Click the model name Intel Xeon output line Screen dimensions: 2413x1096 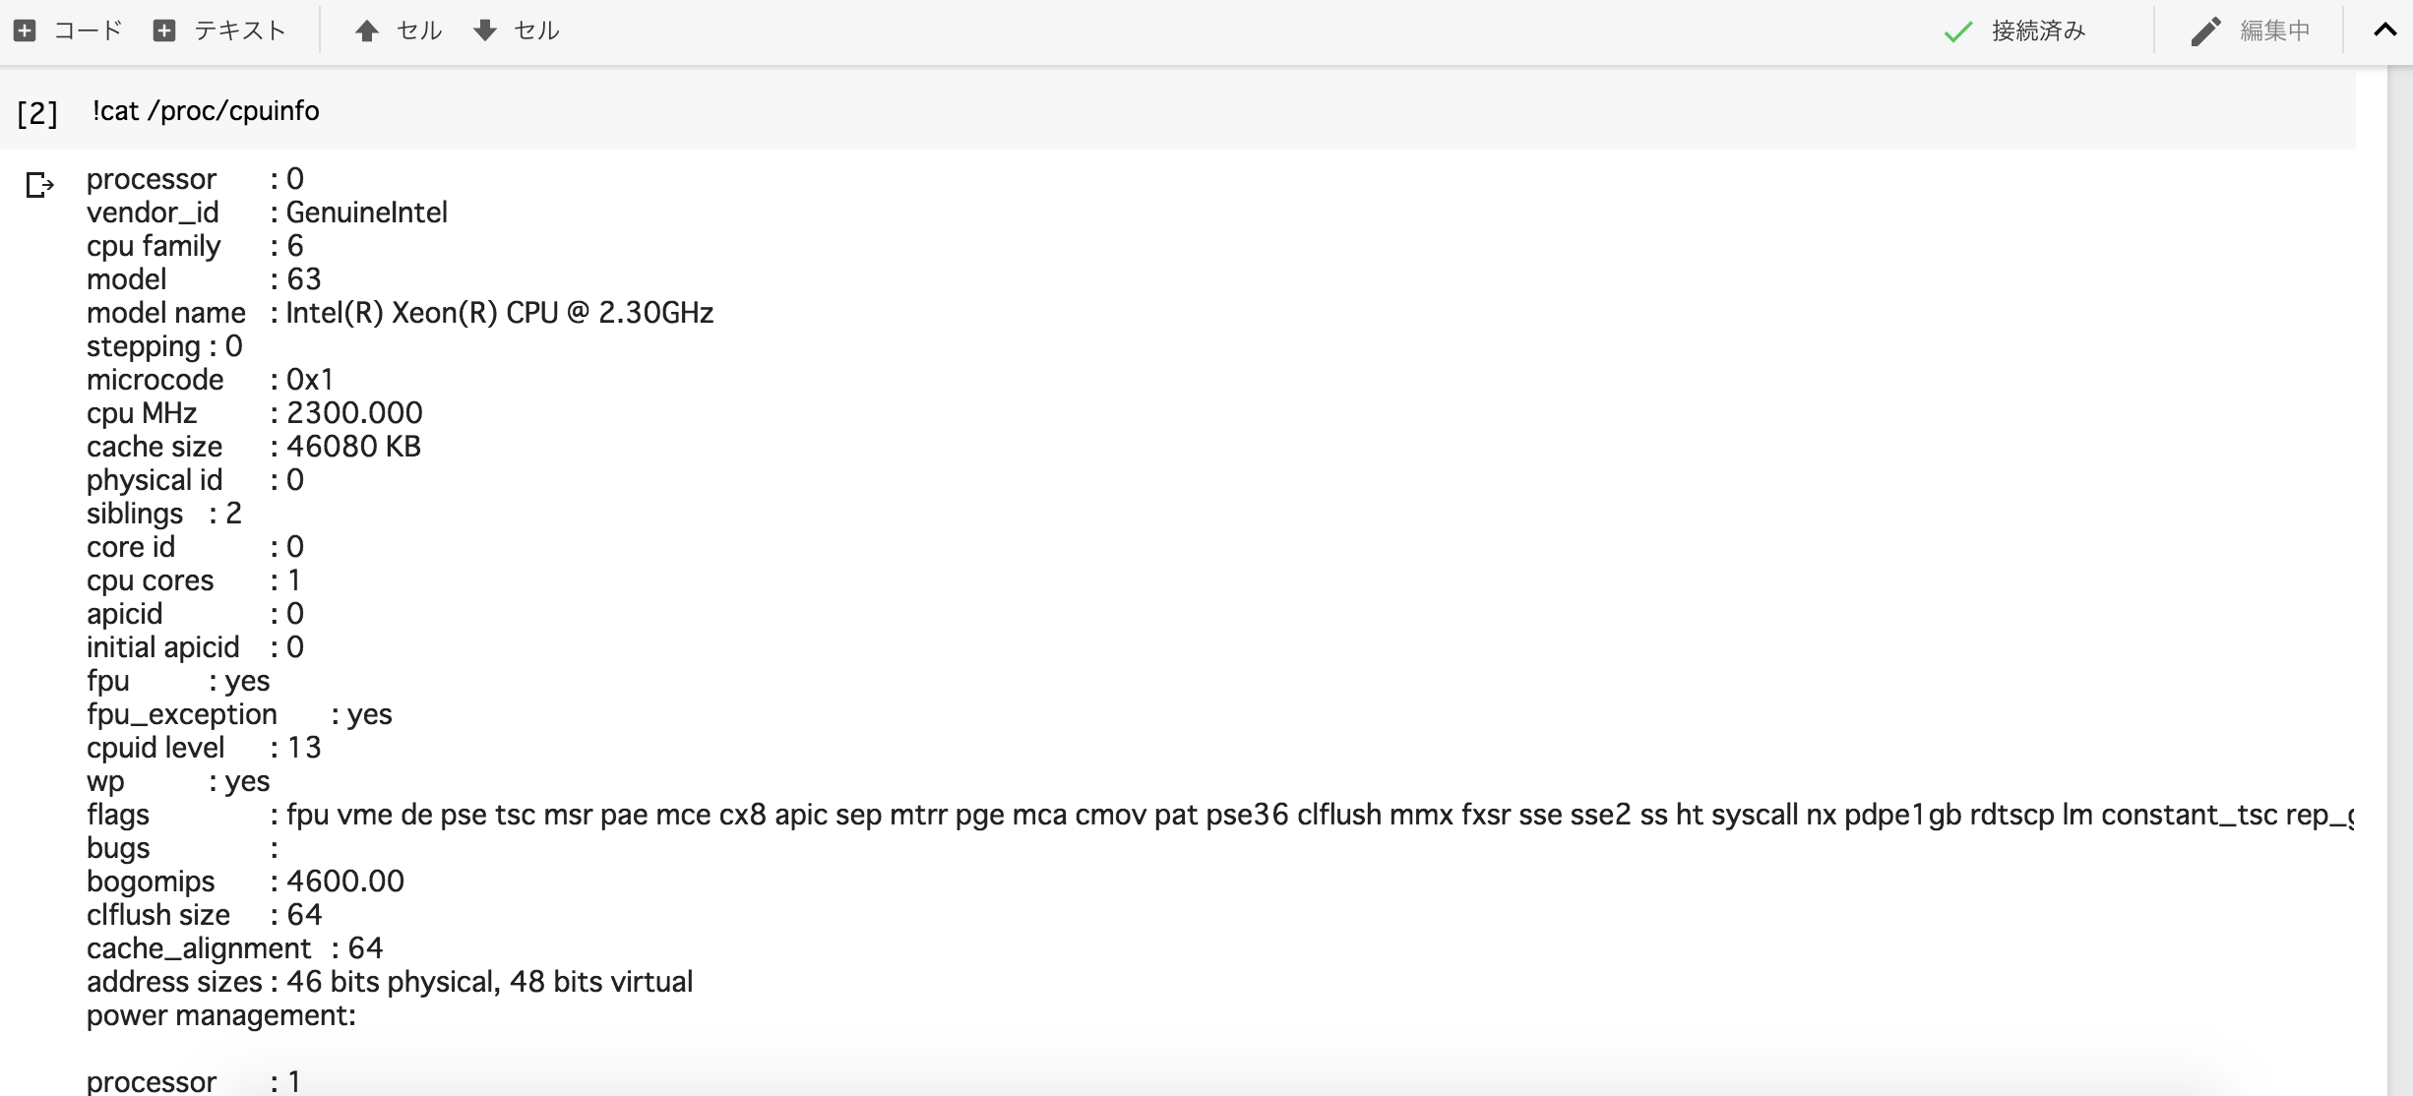click(401, 313)
